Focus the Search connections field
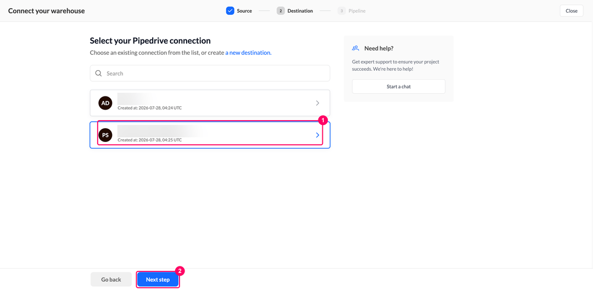The image size is (593, 290). point(210,73)
